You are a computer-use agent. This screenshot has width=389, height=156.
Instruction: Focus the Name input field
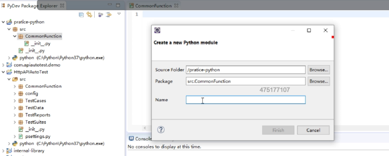coord(246,100)
